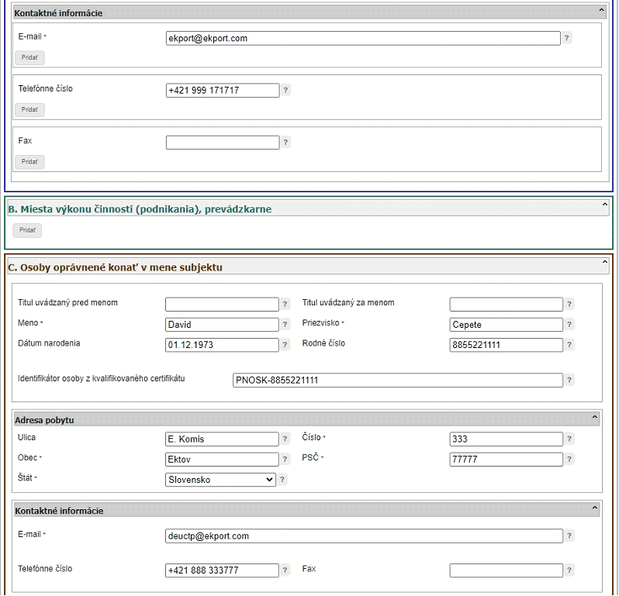The image size is (619, 596).
Task: Open help for deuctp@ekport.com E-mail field
Action: pyautogui.click(x=569, y=536)
